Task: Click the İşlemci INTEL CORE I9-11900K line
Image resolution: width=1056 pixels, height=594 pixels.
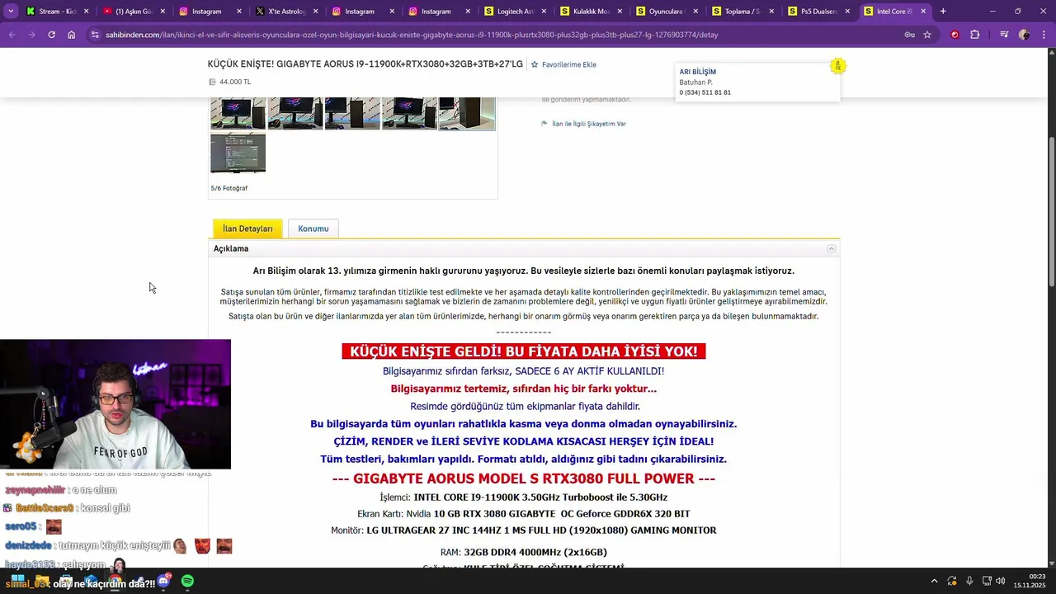Action: click(x=524, y=497)
